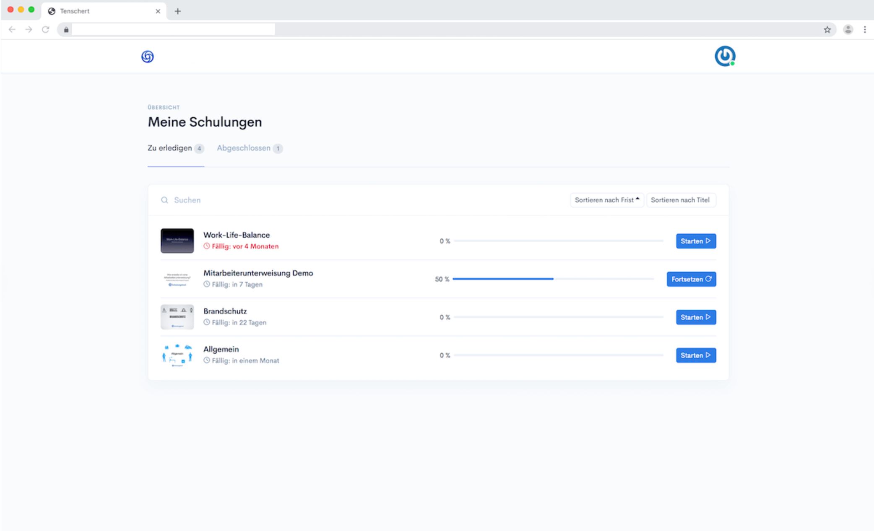Screen dimensions: 874x531
Task: Click the browser back arrow
Action: pos(12,29)
